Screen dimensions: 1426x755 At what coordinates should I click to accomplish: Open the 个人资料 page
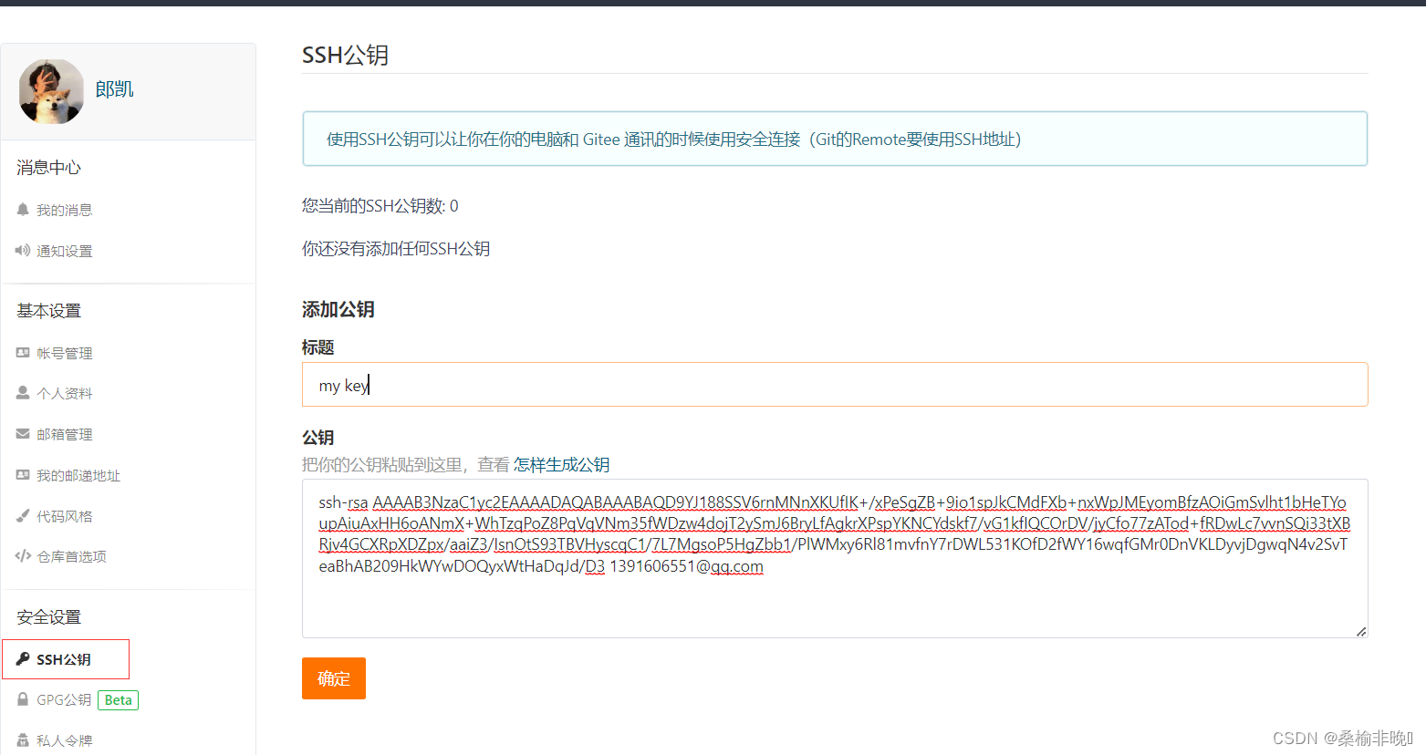(65, 393)
